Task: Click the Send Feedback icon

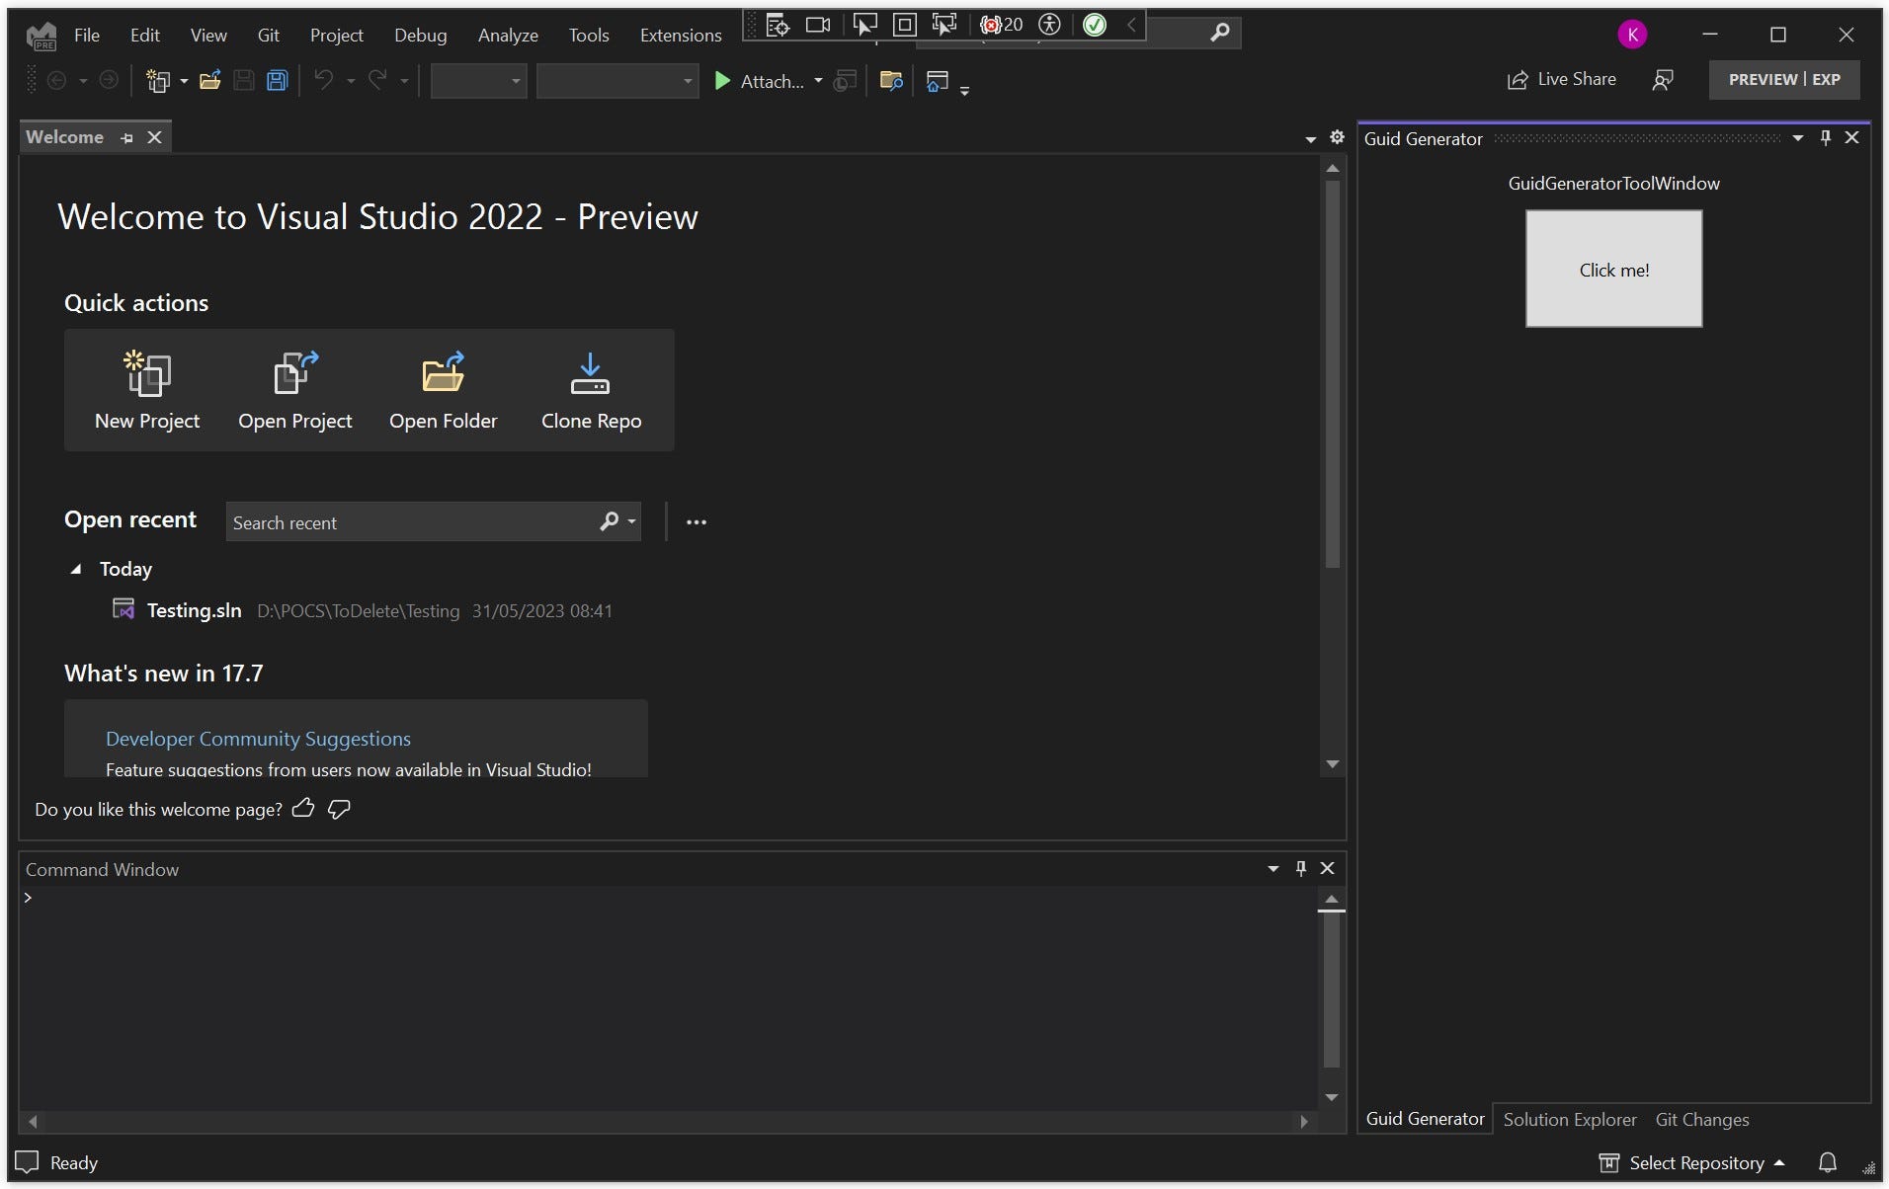Action: coord(1663,80)
